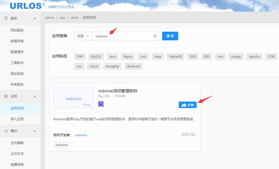
Task: Open 主机节点 in the sidebar
Action: point(17,154)
